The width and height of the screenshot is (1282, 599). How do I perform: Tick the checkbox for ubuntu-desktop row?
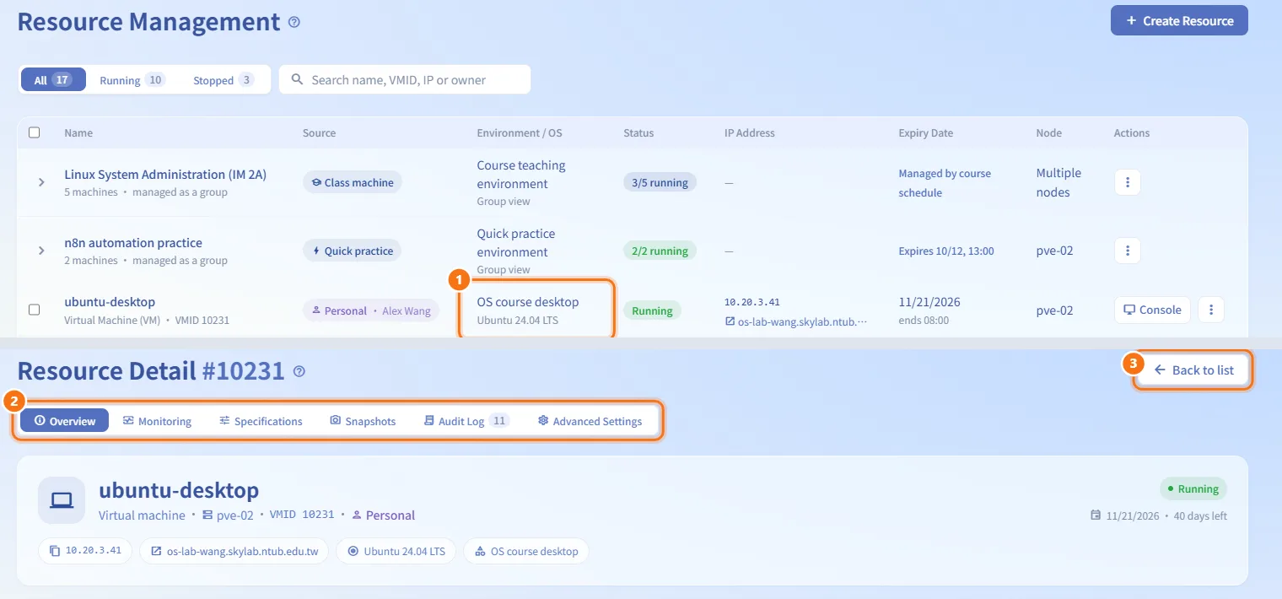pos(35,310)
